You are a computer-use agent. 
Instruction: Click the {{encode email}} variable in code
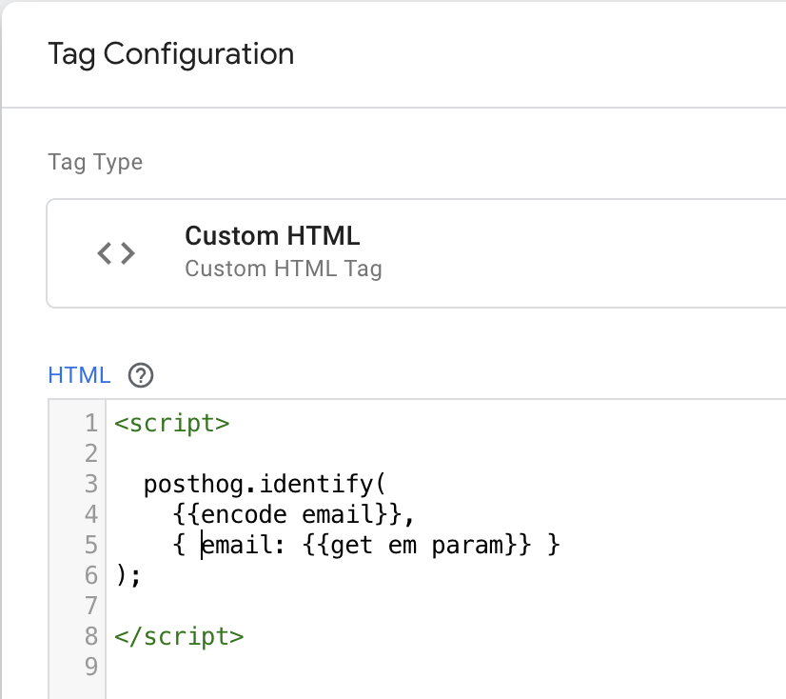(x=286, y=514)
